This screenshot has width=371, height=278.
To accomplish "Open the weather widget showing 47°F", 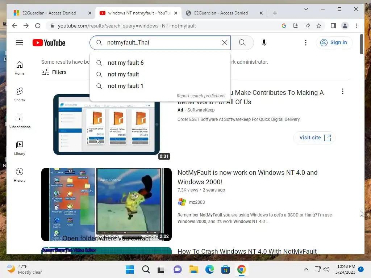I will coord(24,269).
